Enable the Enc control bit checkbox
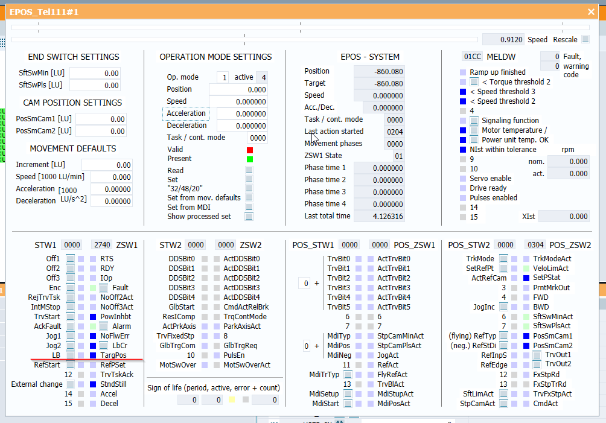The image size is (606, 423). pos(70,287)
